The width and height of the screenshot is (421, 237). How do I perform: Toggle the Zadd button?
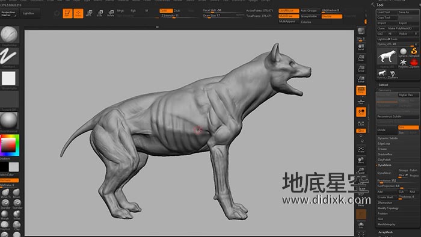point(166,11)
